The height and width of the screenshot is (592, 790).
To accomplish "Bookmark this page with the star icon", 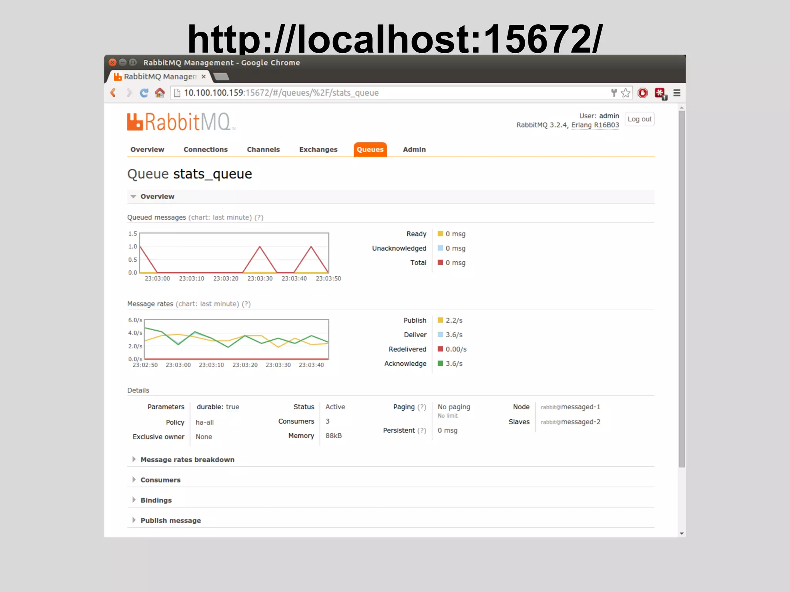I will tap(626, 93).
